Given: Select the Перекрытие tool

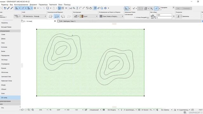Looking at the screenshot, I should tap(5, 55).
